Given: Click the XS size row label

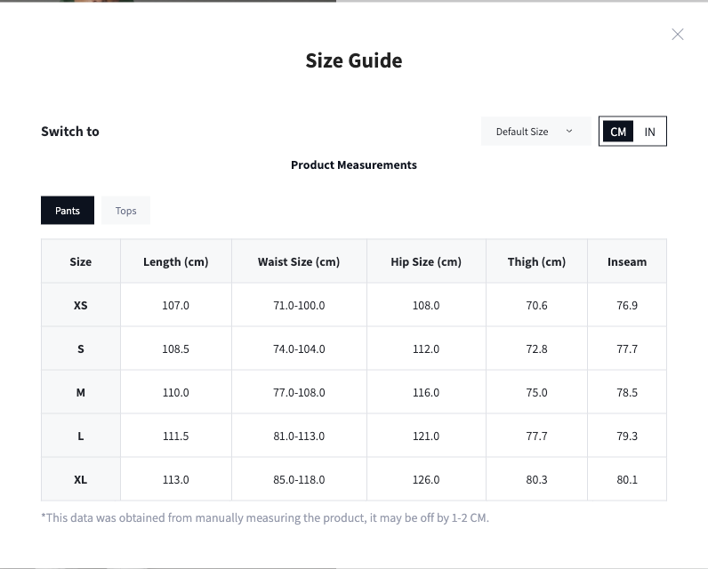Looking at the screenshot, I should pos(81,305).
